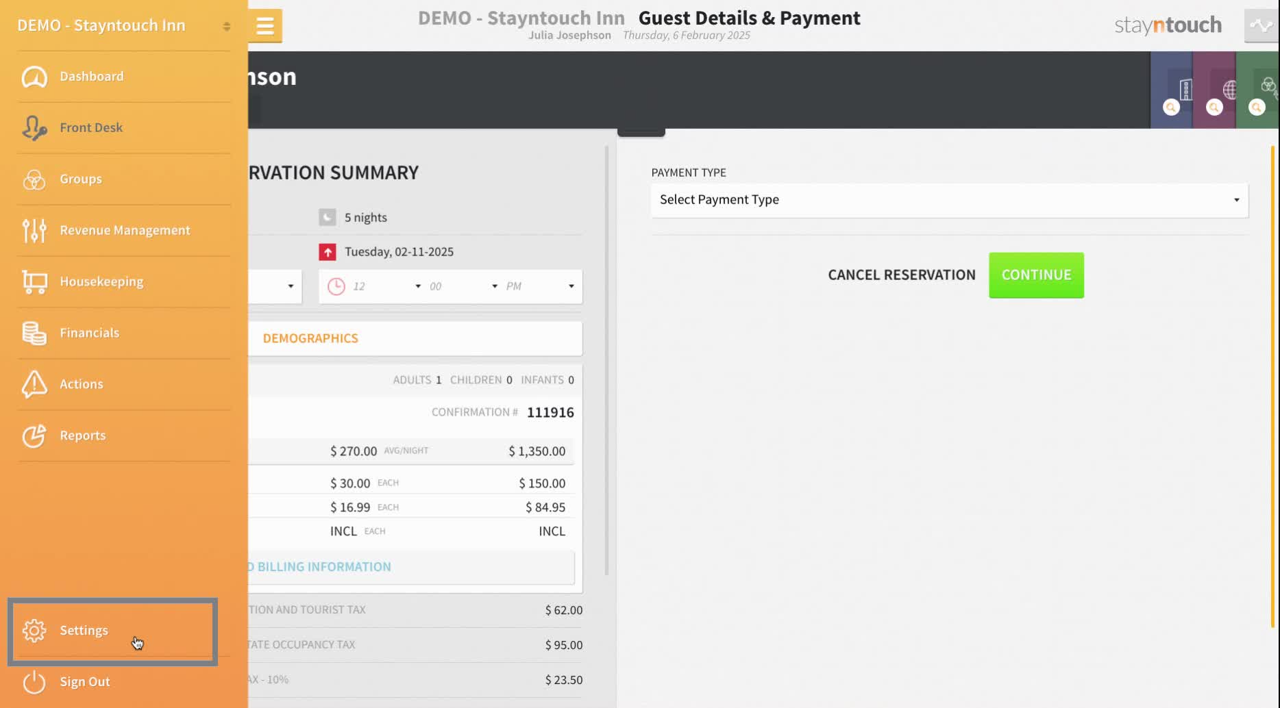The height and width of the screenshot is (708, 1280).
Task: Click the Thursday, 6 February 2025 date
Action: (x=687, y=36)
